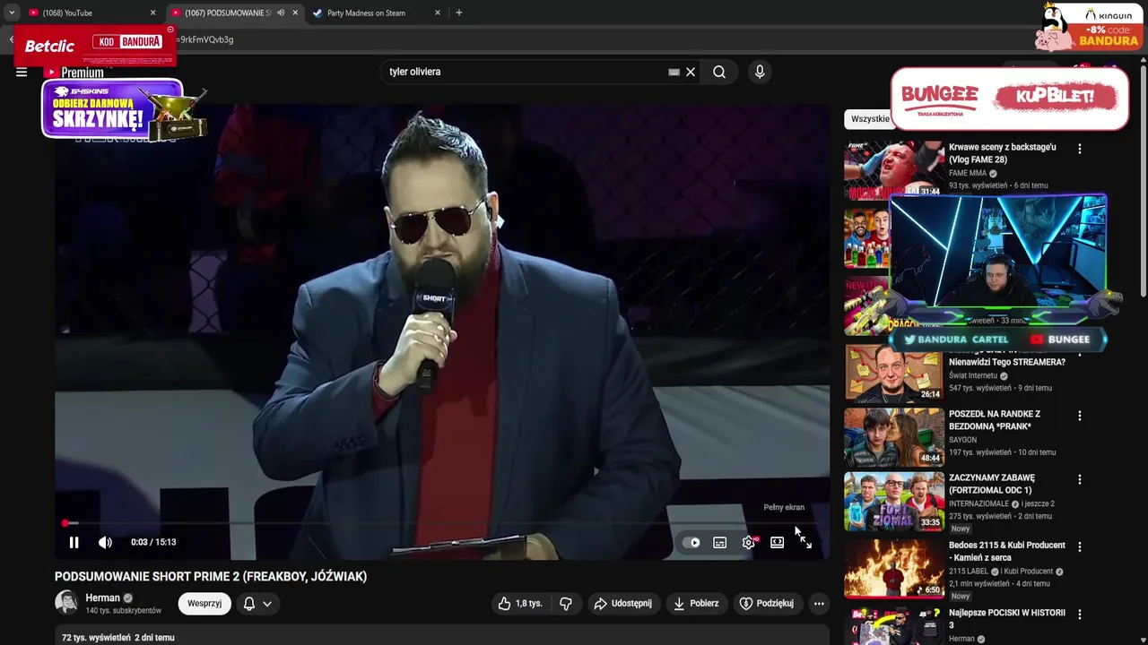Viewport: 1148px width, 645px height.
Task: Open a new browser tab
Action: (459, 13)
